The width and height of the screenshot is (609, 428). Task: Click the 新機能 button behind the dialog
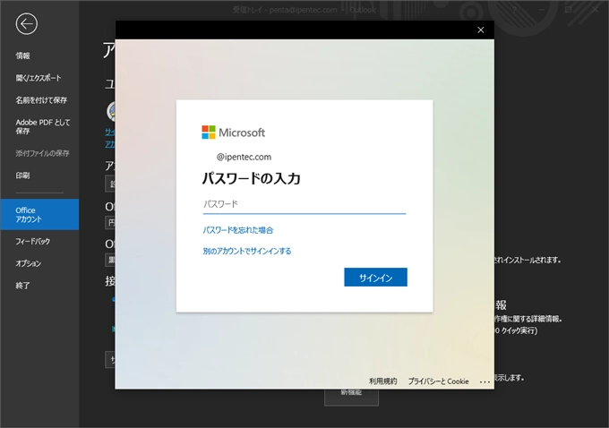(351, 397)
